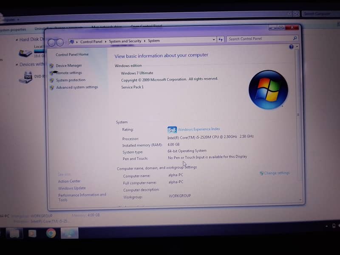340x255 pixels.
Task: Click scrollbar down arrow in System window
Action: 300,200
